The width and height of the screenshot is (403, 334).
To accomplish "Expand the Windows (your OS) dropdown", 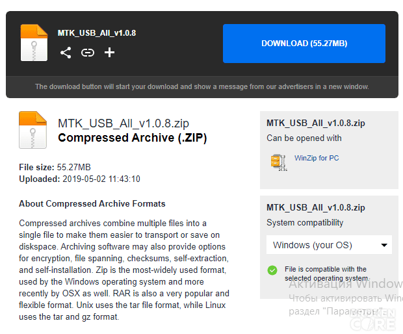I will [x=329, y=245].
